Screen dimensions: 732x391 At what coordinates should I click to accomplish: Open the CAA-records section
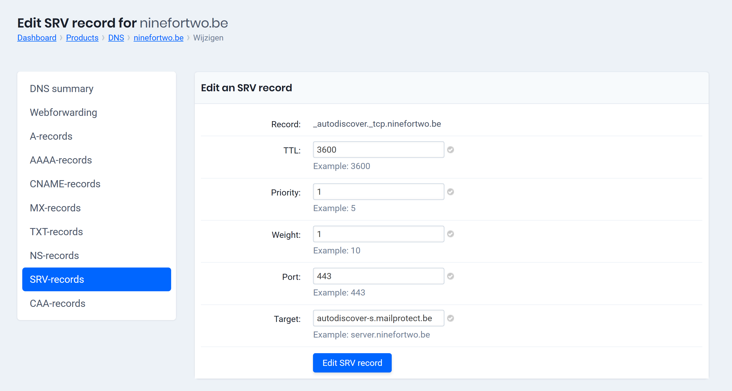click(x=58, y=303)
